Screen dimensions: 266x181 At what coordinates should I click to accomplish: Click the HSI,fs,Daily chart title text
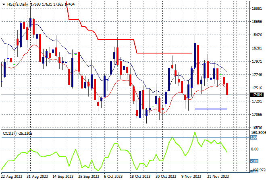click(x=17, y=4)
